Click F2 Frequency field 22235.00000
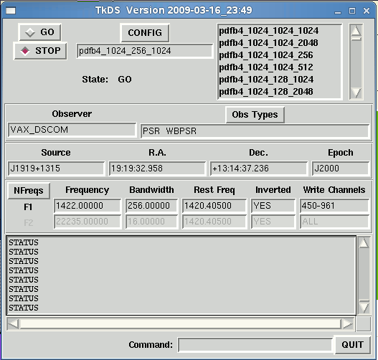Screen dimensions: 378x360 (88, 222)
